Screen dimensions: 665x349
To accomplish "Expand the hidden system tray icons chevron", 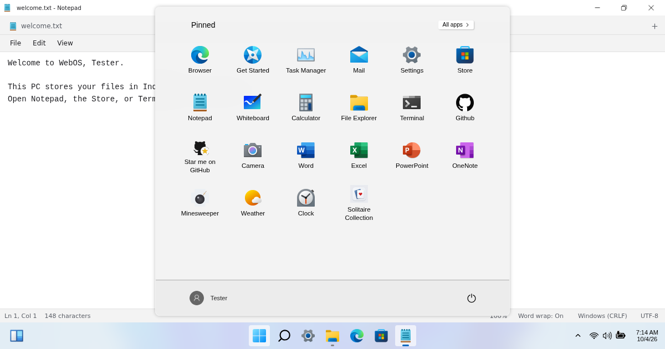I will (x=578, y=336).
